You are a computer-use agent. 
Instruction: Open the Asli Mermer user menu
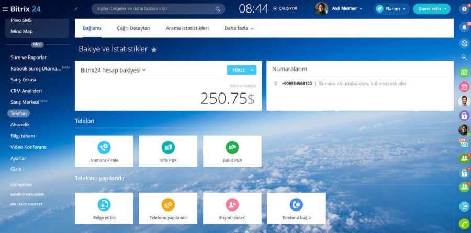tap(347, 9)
